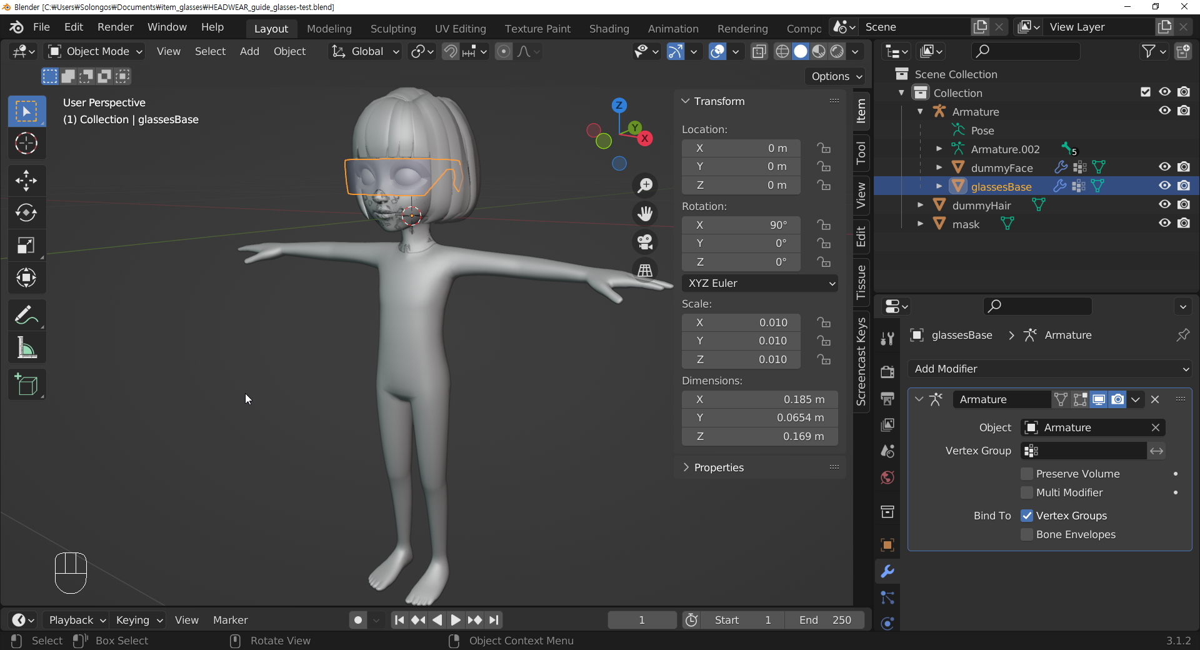Open View Layer properties tab icon
The height and width of the screenshot is (650, 1200).
[887, 425]
